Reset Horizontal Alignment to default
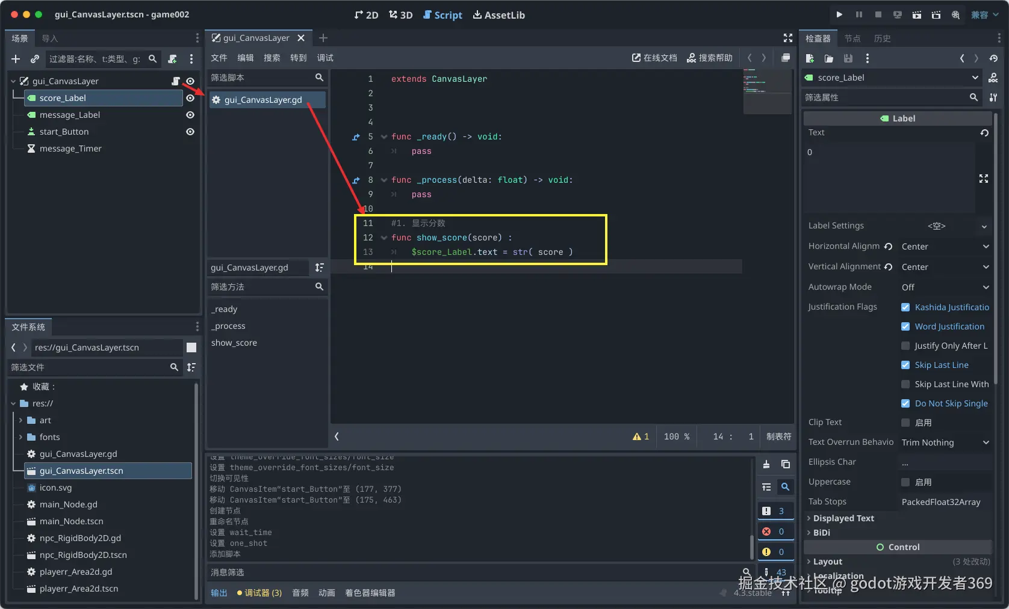 [x=888, y=246]
